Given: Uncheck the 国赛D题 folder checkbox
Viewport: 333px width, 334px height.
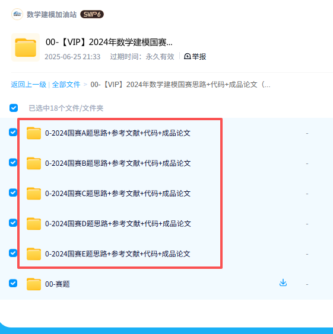Looking at the screenshot, I should point(13,223).
